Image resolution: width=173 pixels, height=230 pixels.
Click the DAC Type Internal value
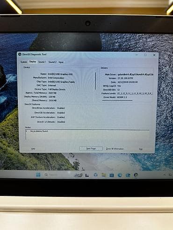[x=52, y=85]
